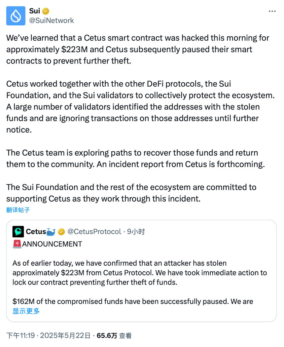Click the Cetus profile avatar
The width and height of the screenshot is (284, 347).
[18, 232]
